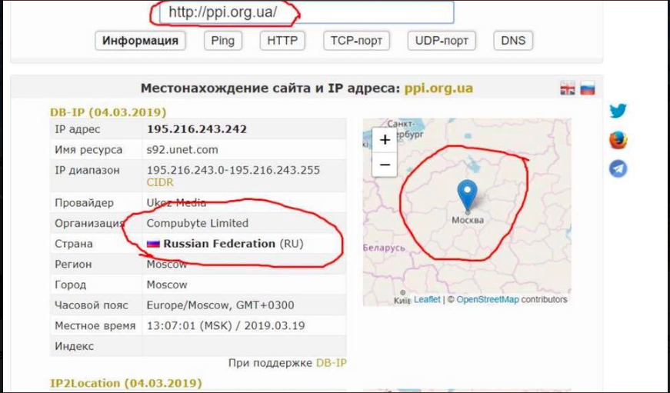
Task: Select the Russian flag language icon
Action: (588, 88)
